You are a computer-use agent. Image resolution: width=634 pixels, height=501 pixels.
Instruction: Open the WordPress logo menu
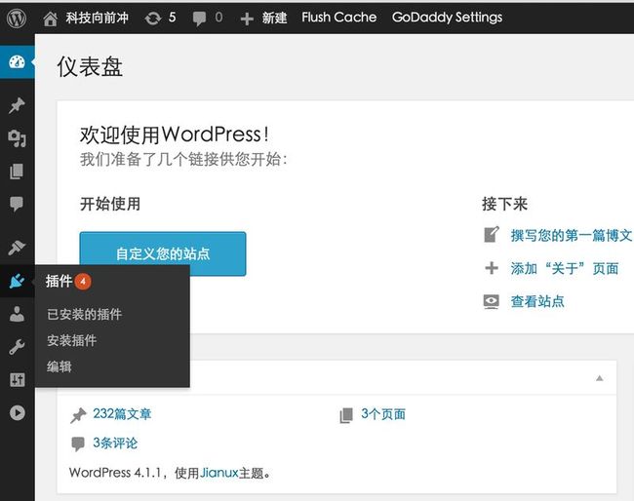coord(17,19)
